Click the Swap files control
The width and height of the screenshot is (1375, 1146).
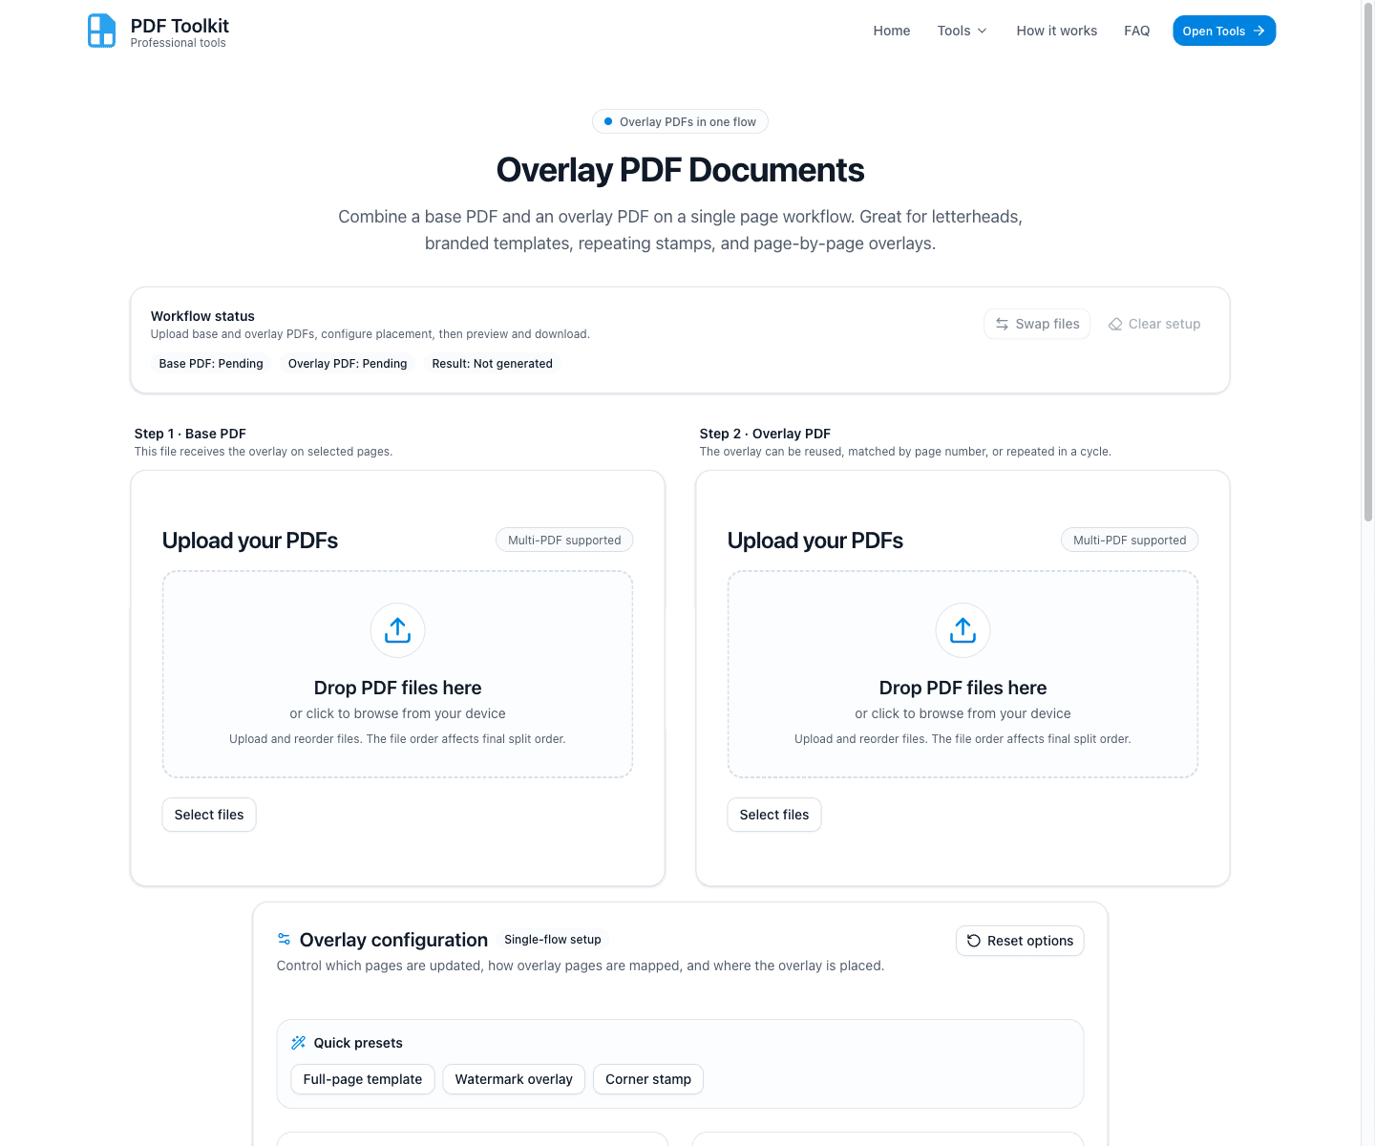tap(1037, 324)
